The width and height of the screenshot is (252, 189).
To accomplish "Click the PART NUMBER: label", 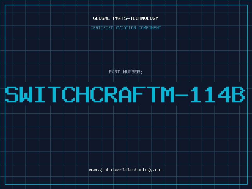I will pyautogui.click(x=126, y=72).
